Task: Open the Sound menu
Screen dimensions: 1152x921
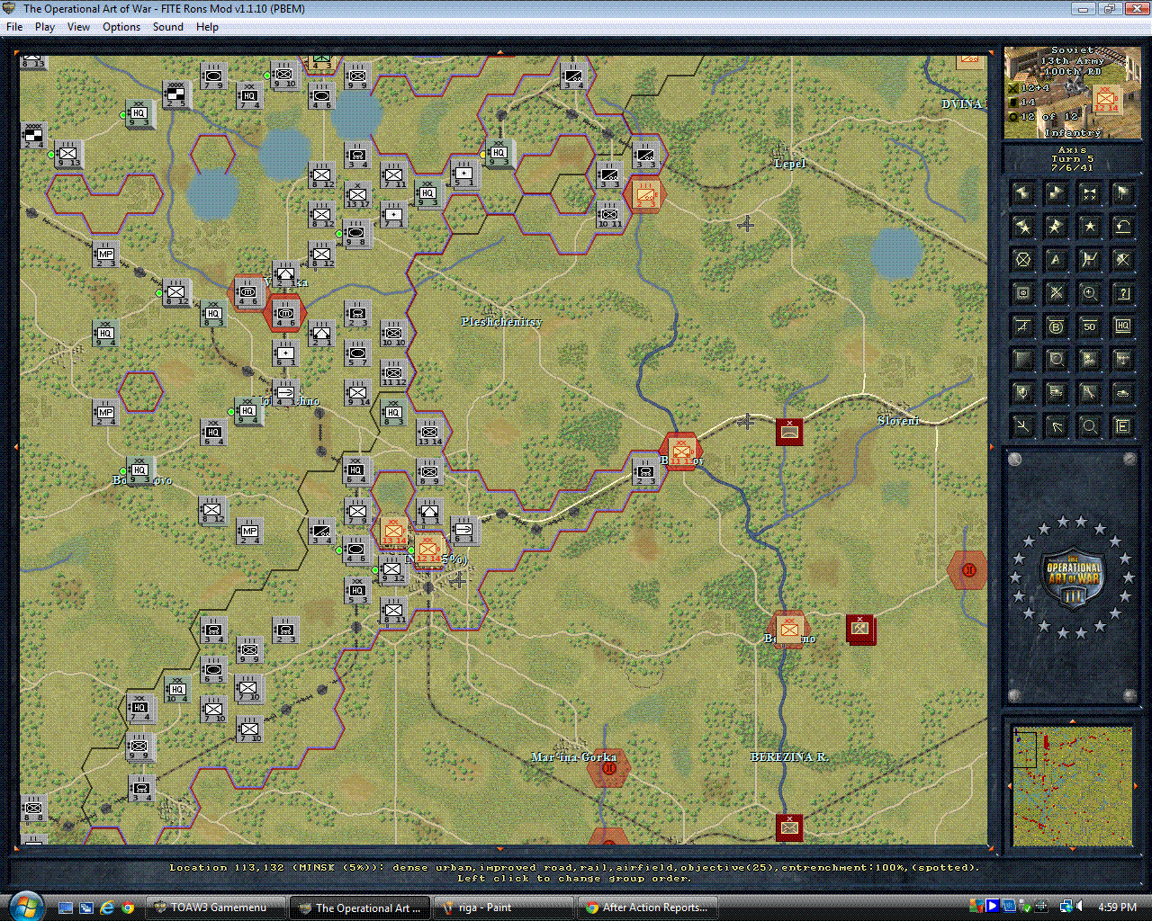Action: (167, 27)
